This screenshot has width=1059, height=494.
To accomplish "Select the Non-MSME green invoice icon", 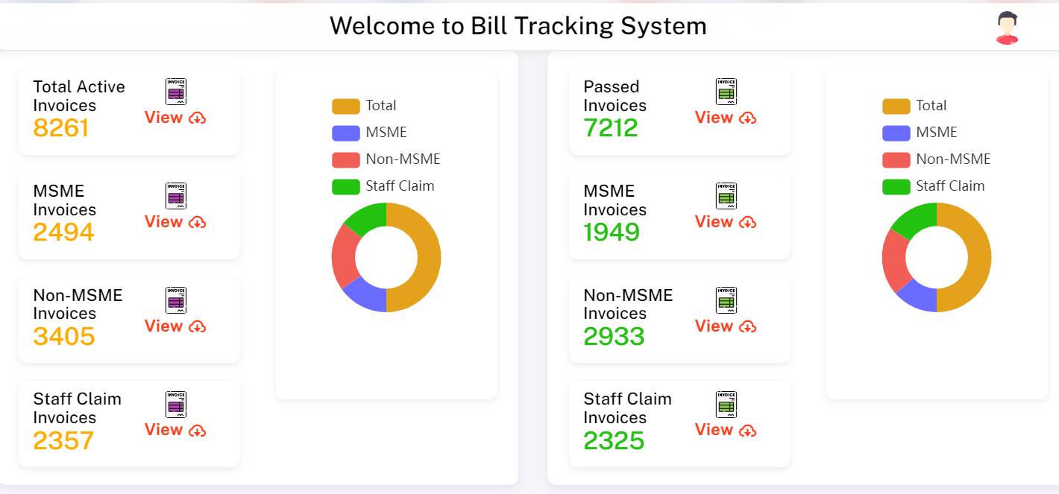I will [725, 301].
